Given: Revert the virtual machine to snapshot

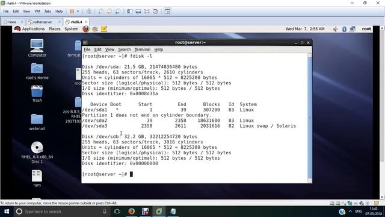Looking at the screenshot, I should tap(109, 11).
